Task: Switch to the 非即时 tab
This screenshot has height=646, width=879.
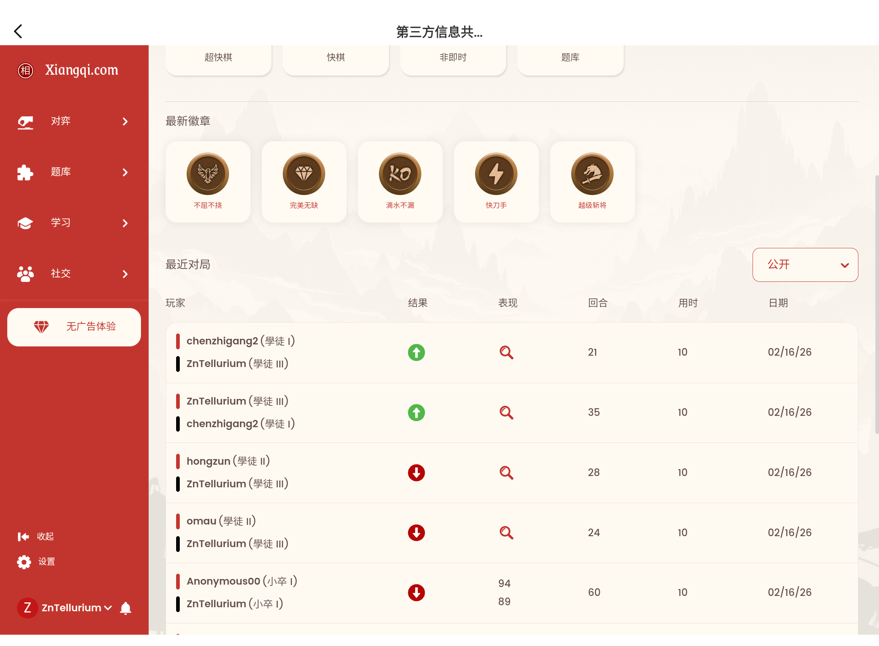Action: tap(453, 58)
